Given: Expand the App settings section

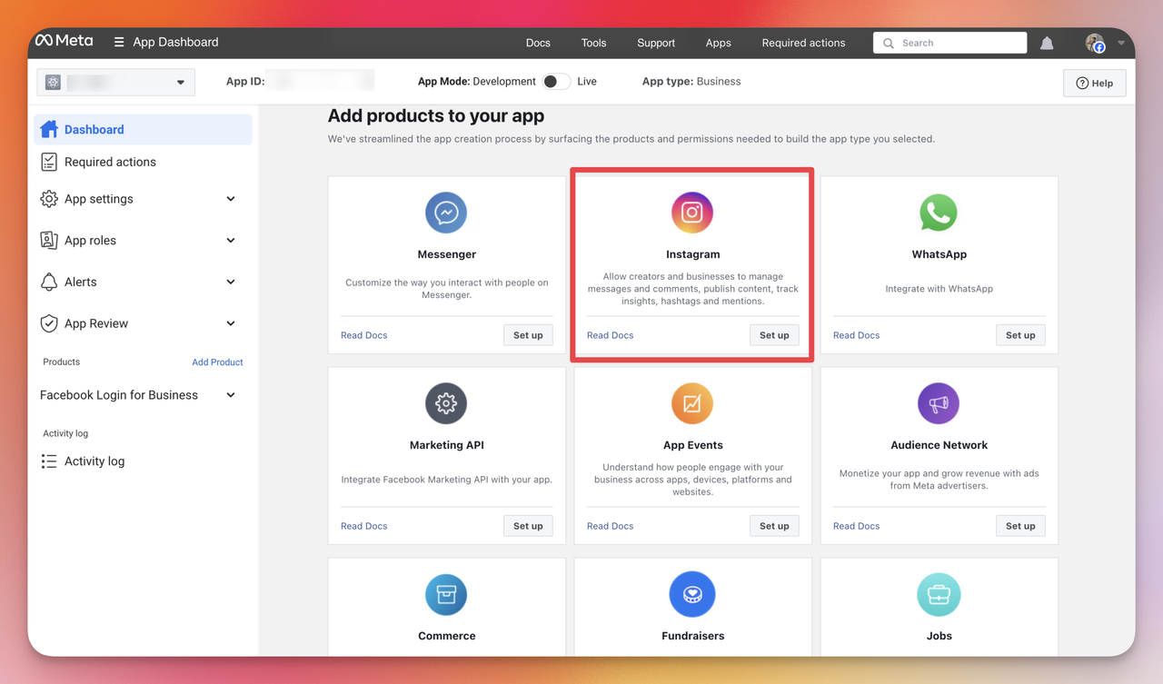Looking at the screenshot, I should pos(231,199).
